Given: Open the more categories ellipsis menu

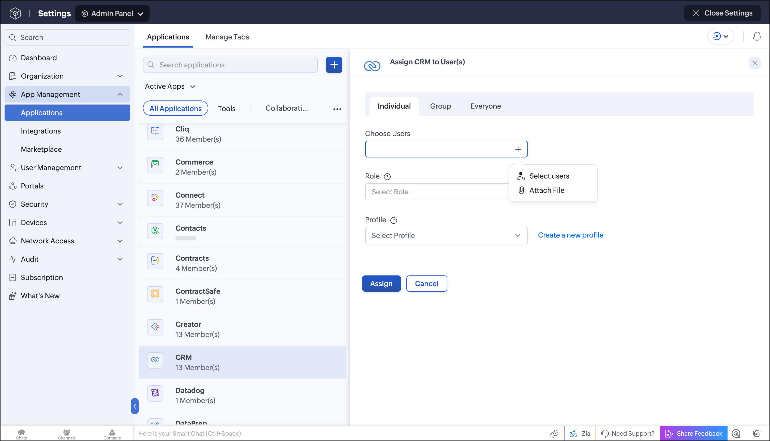Looking at the screenshot, I should [x=337, y=109].
